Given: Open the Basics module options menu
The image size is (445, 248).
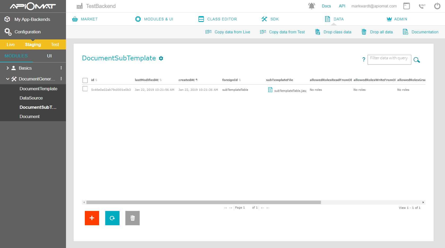Looking at the screenshot, I should click(61, 68).
